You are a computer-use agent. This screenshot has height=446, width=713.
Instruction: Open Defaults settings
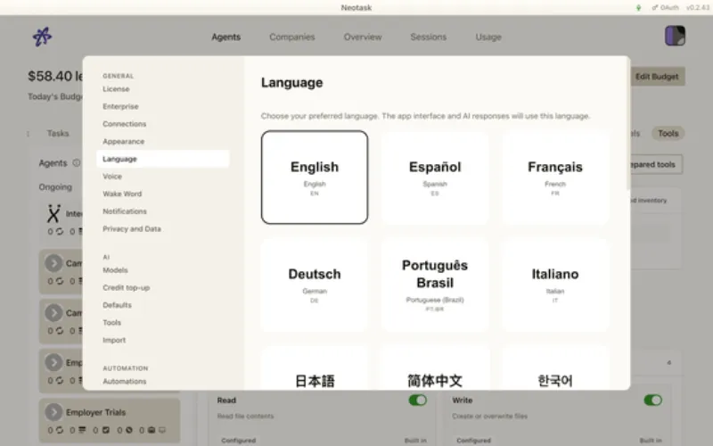pos(163,305)
